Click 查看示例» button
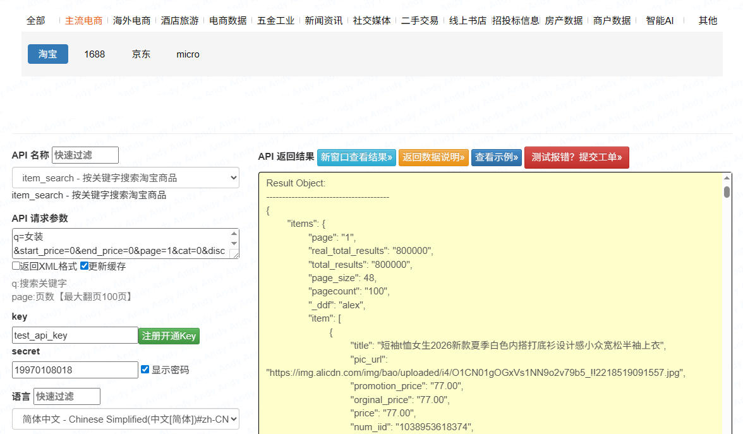 [497, 157]
